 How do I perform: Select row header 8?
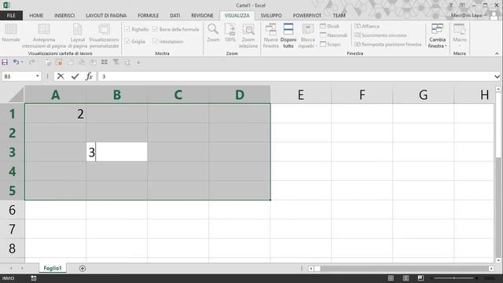(x=13, y=248)
